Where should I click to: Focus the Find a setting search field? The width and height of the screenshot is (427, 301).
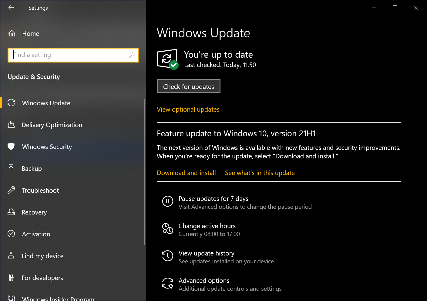pyautogui.click(x=73, y=55)
